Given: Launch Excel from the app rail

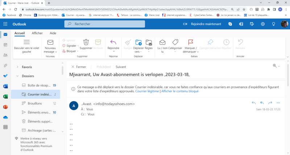Looking at the screenshot, I should point(5,96).
